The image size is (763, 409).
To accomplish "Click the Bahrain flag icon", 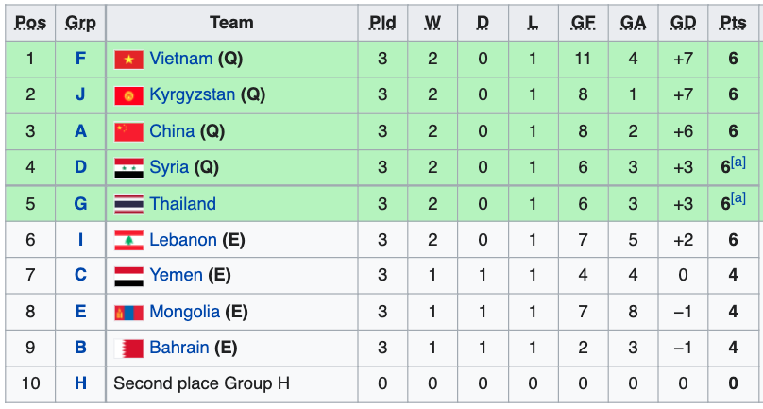I will [129, 349].
